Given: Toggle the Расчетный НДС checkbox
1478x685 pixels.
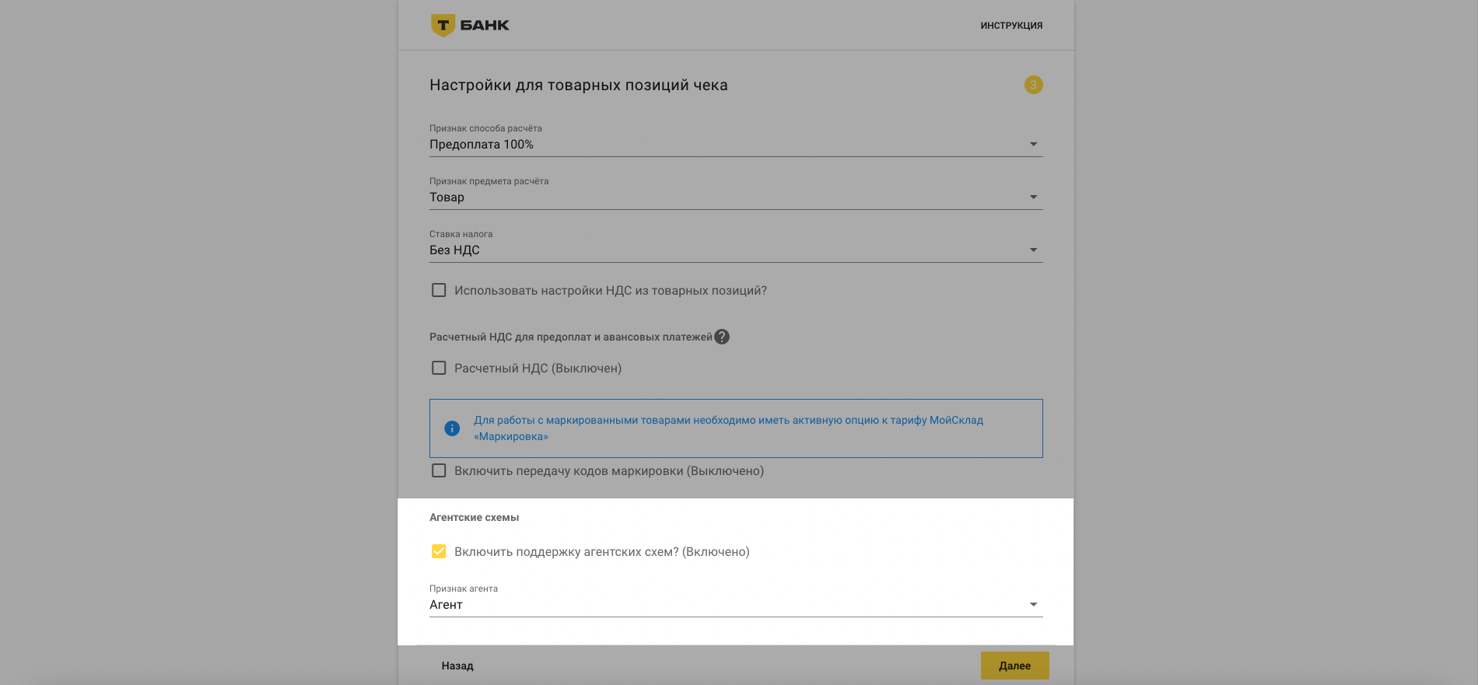Looking at the screenshot, I should 439,368.
